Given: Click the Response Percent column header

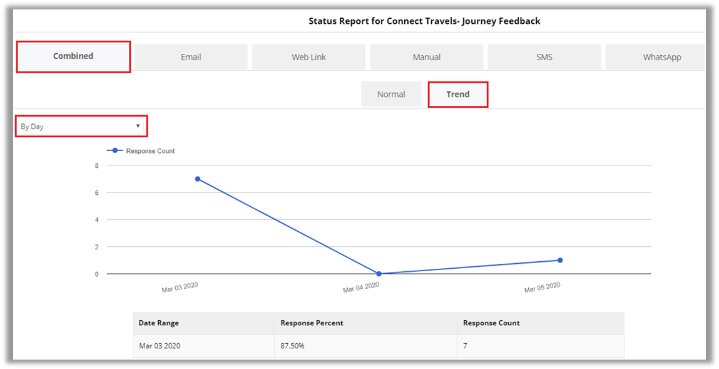Looking at the screenshot, I should click(x=312, y=323).
